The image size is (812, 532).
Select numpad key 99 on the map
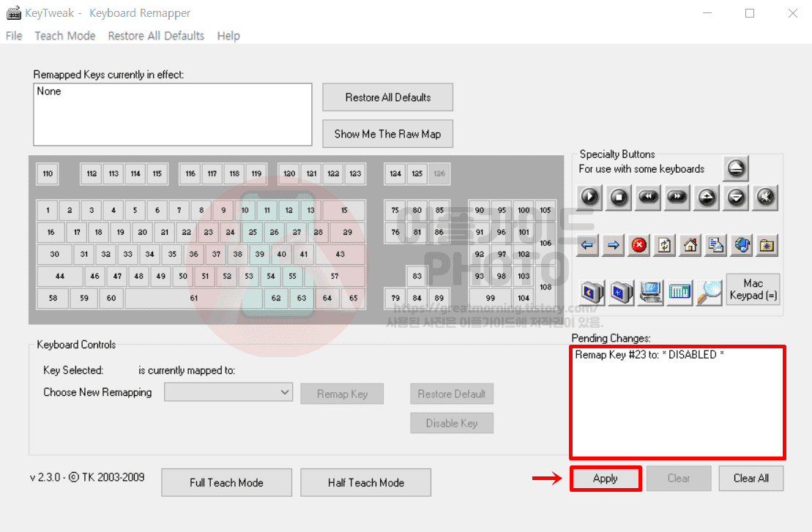click(491, 298)
